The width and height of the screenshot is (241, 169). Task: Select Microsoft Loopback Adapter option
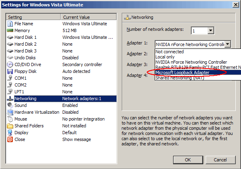tap(198, 72)
